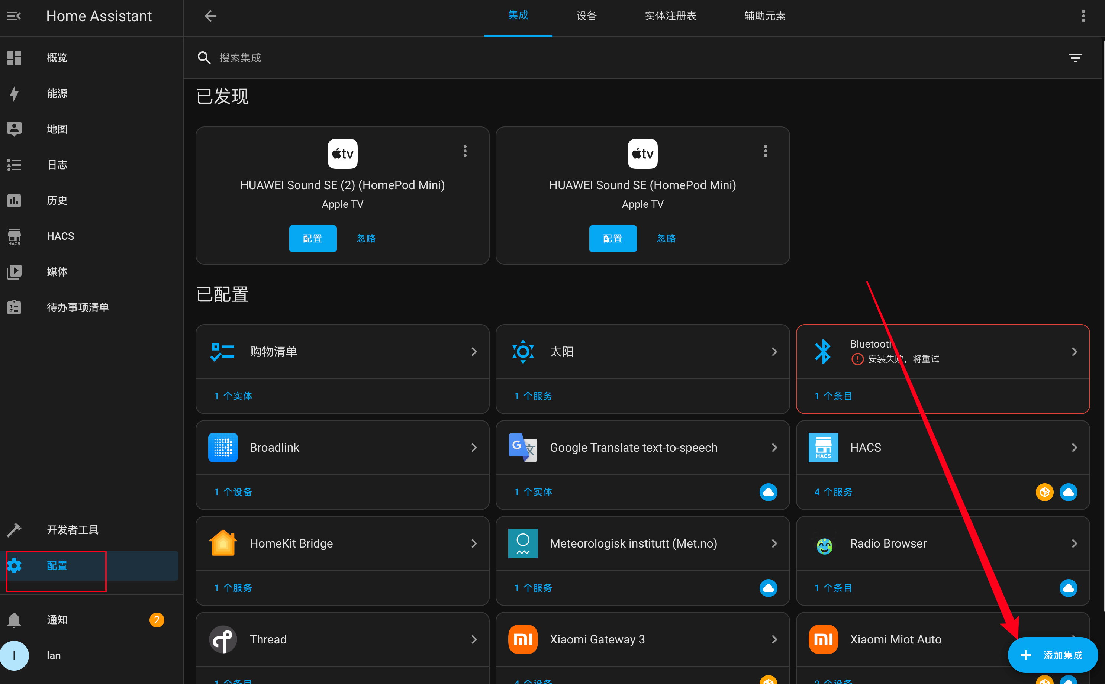Configure HUAWEI Sound SE (2) with 配置
Image resolution: width=1105 pixels, height=684 pixels.
pos(313,238)
